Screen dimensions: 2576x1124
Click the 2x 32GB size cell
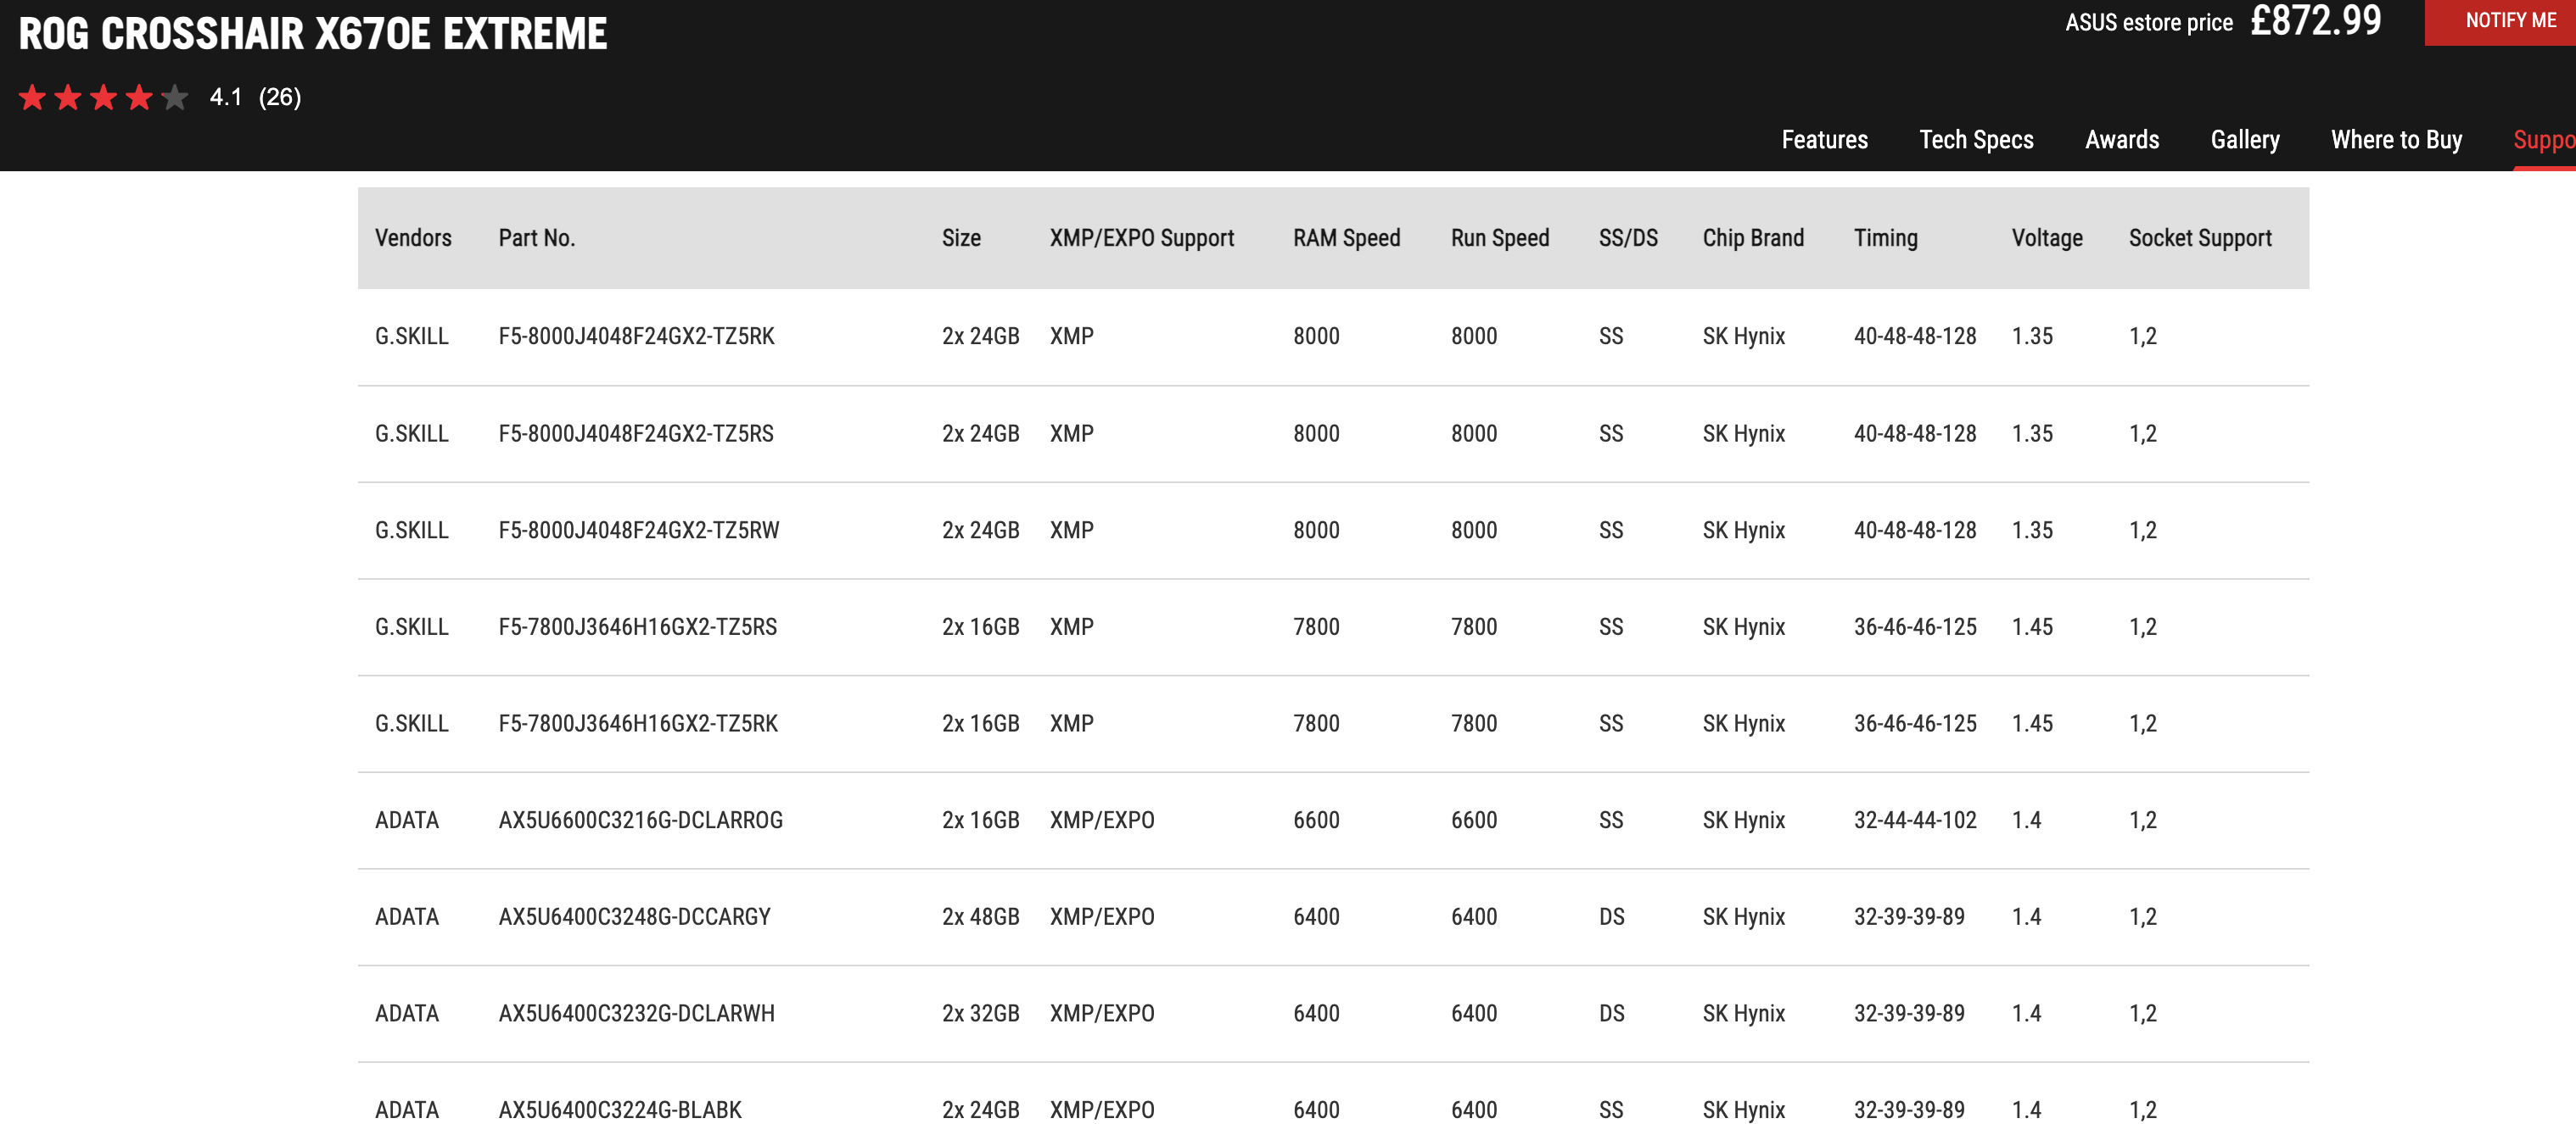click(980, 1014)
